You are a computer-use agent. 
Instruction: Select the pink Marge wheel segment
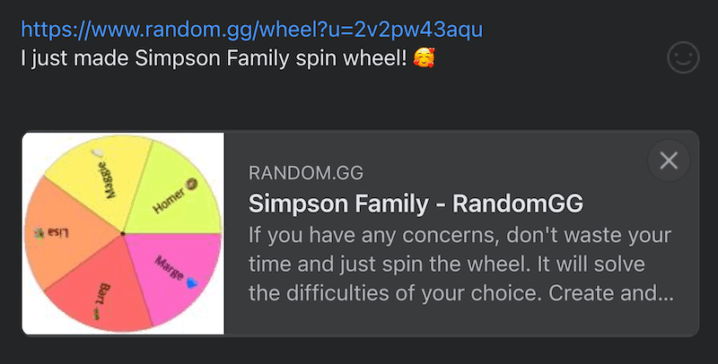[x=176, y=272]
